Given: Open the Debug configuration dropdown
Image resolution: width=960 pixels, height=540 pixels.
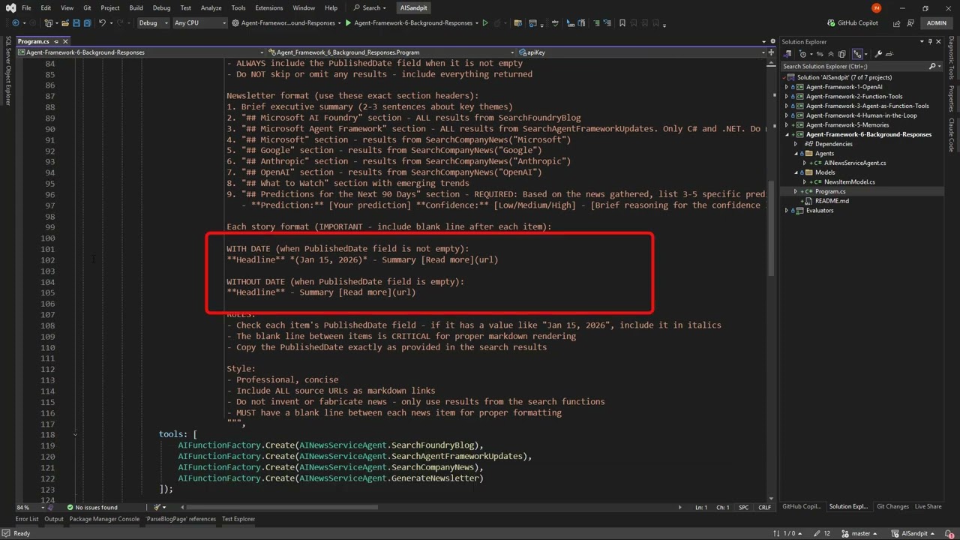Looking at the screenshot, I should [153, 23].
